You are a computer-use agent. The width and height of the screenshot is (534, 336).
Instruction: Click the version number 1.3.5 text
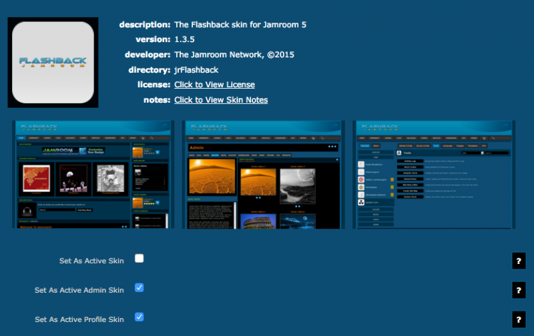[x=185, y=39]
